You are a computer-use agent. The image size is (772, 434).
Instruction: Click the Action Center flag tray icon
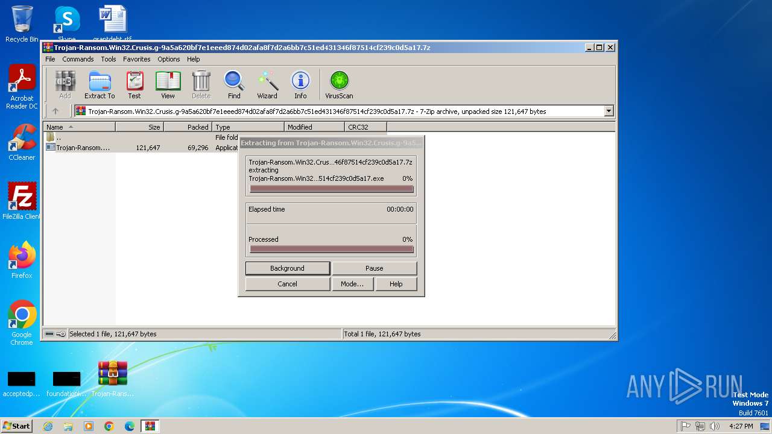click(x=686, y=426)
